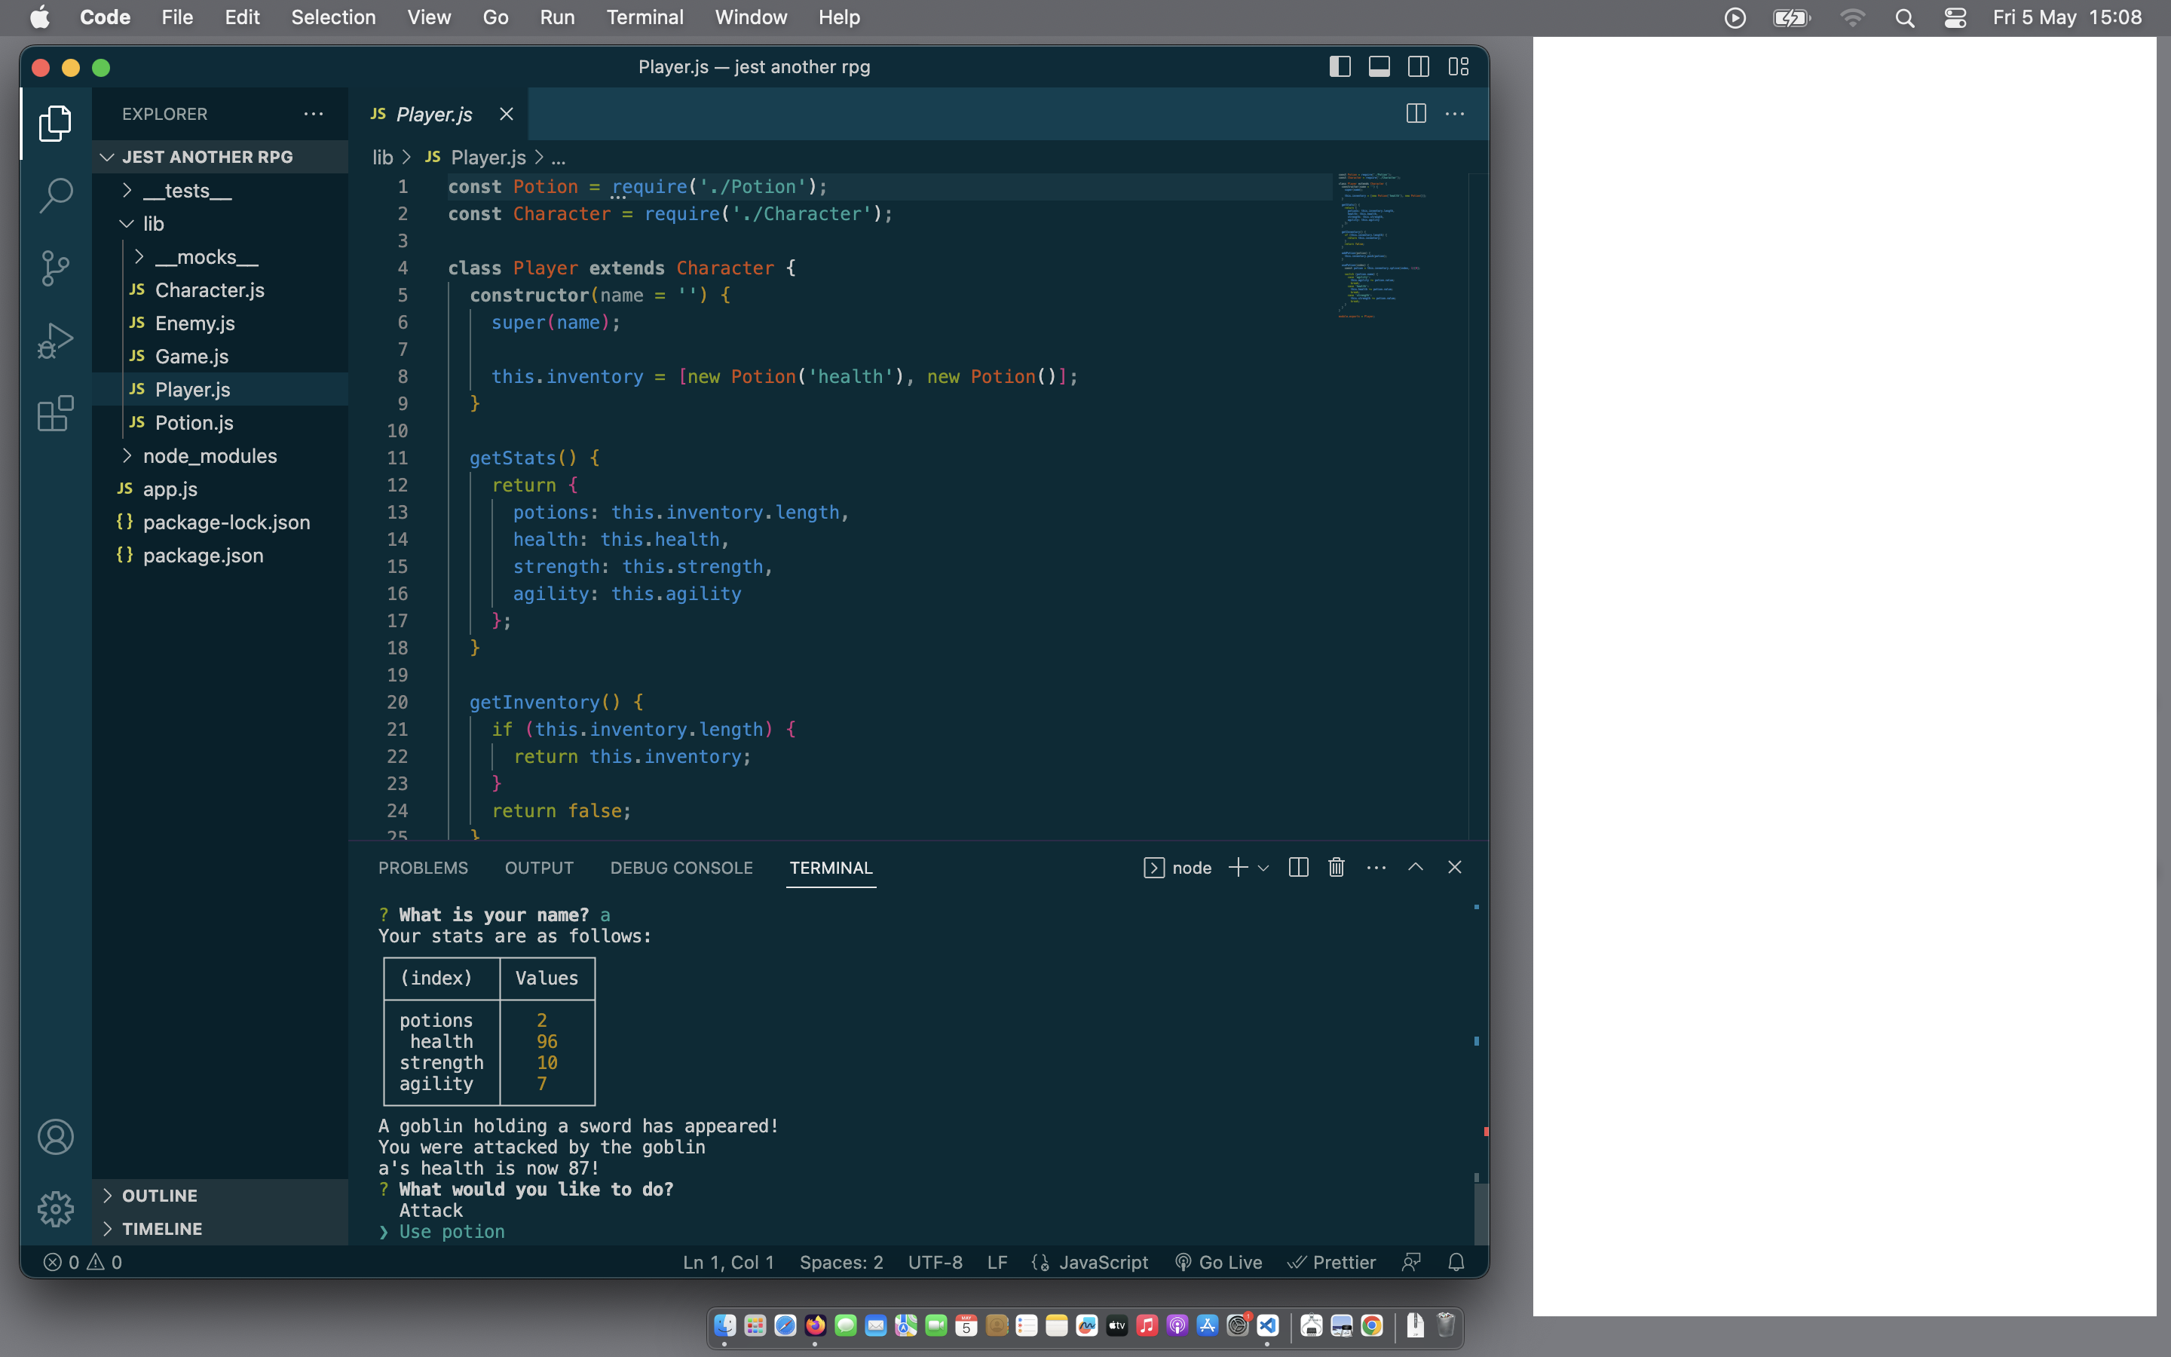
Task: Open Finder from the Dock
Action: (725, 1325)
